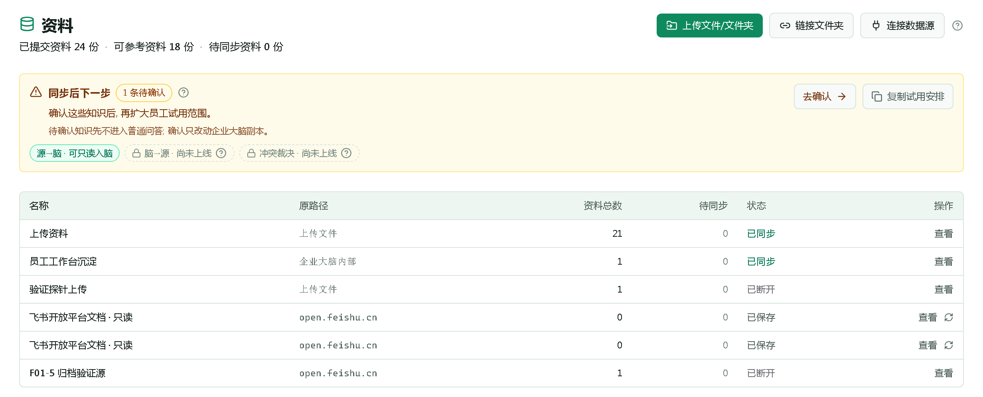Click the 名称 column header
The image size is (983, 397).
[39, 206]
